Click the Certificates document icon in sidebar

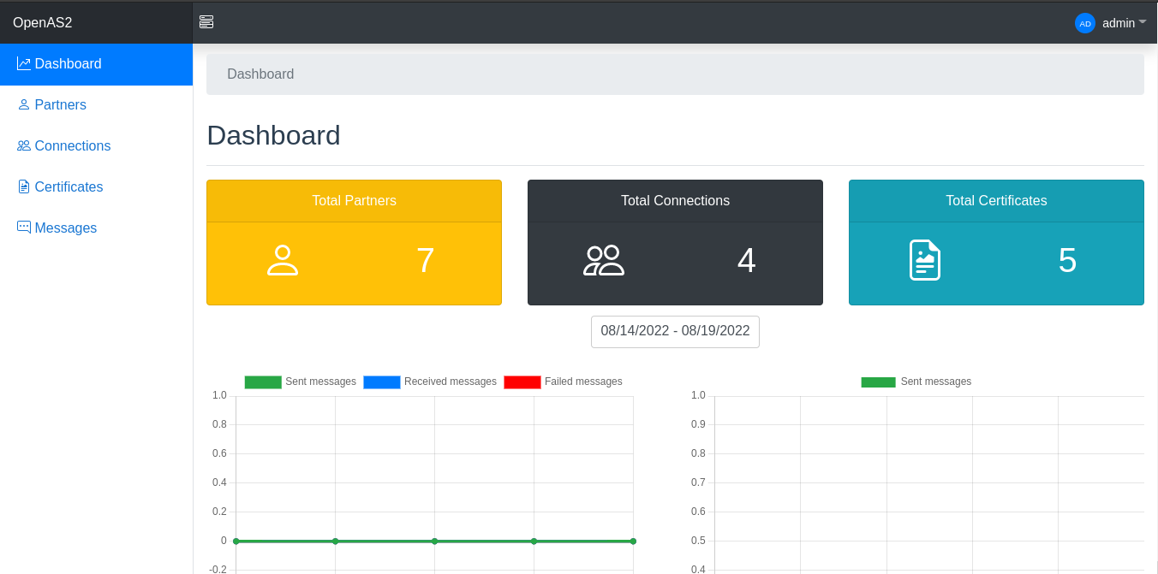[x=24, y=186]
